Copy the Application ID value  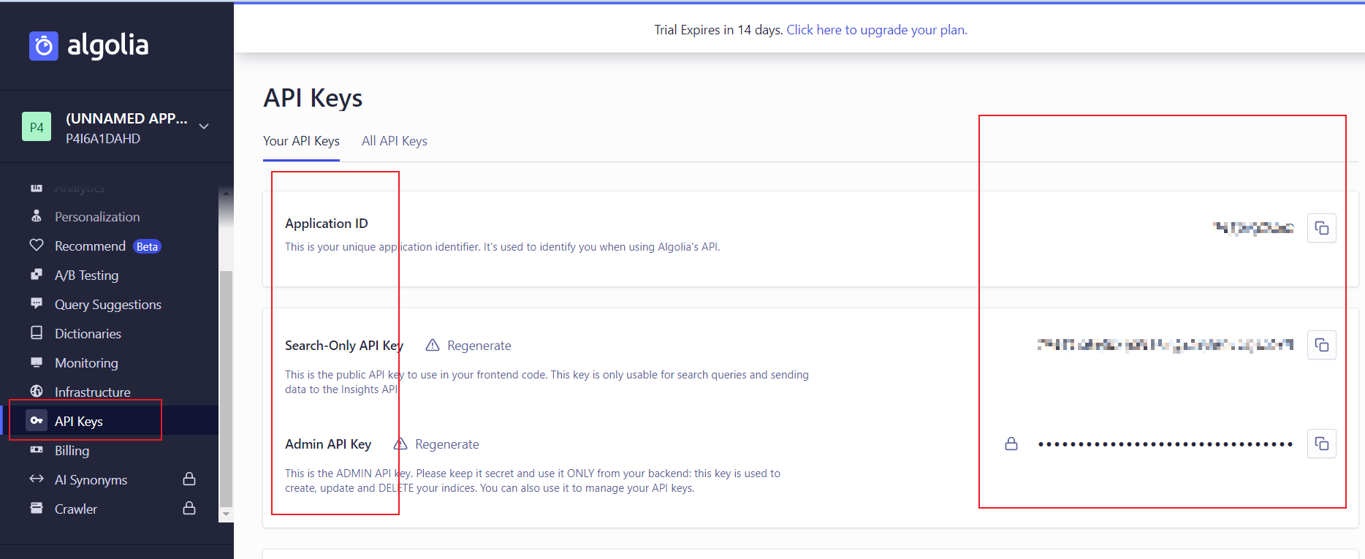coord(1321,228)
